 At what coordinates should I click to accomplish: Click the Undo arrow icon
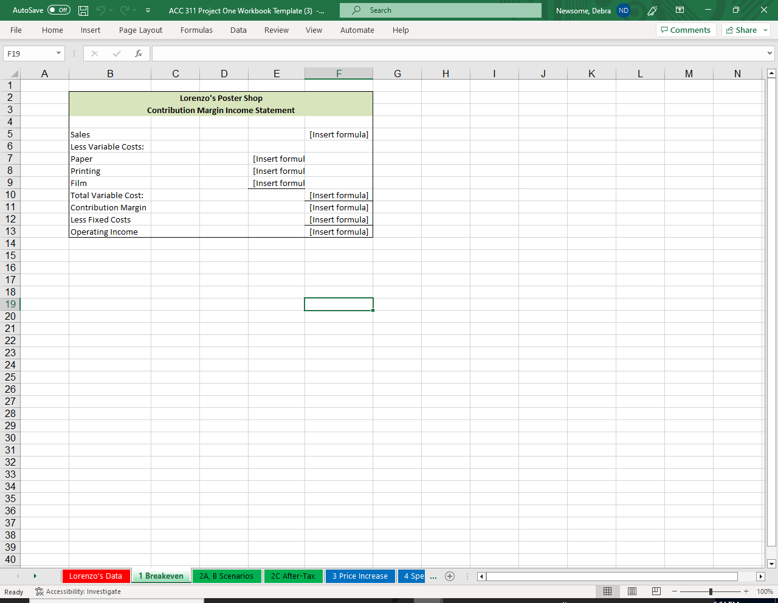coord(101,10)
